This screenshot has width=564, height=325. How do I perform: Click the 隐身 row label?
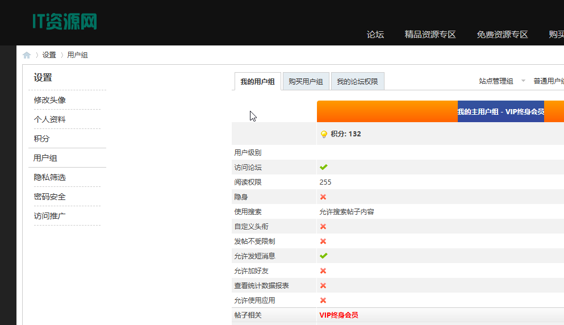click(241, 197)
